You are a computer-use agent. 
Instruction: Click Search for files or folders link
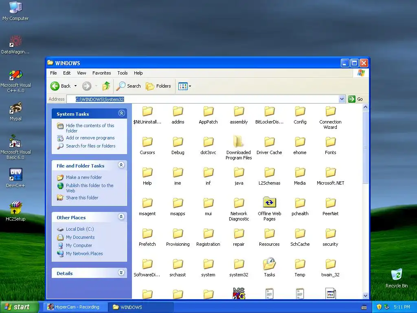[x=90, y=146]
